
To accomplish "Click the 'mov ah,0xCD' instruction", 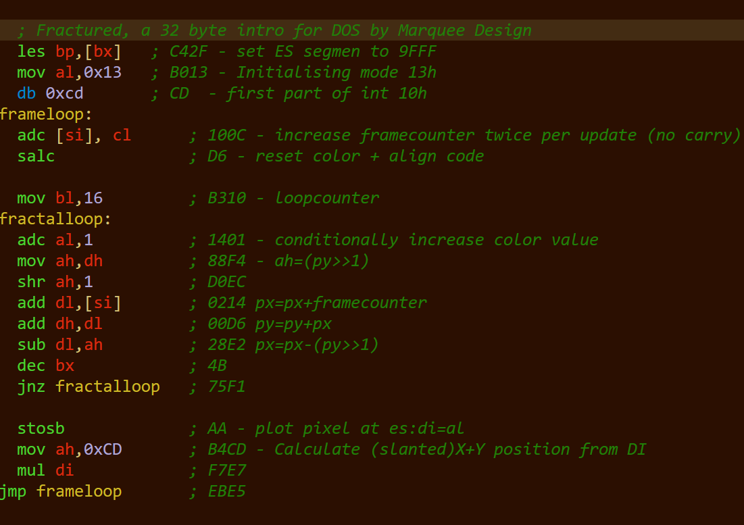I will [70, 449].
